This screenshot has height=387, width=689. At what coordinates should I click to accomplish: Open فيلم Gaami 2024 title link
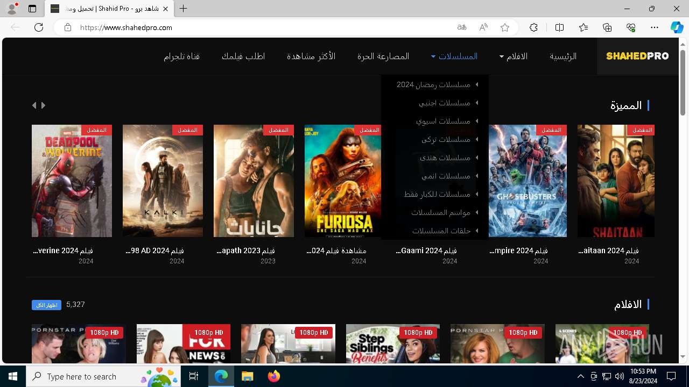[x=426, y=250]
